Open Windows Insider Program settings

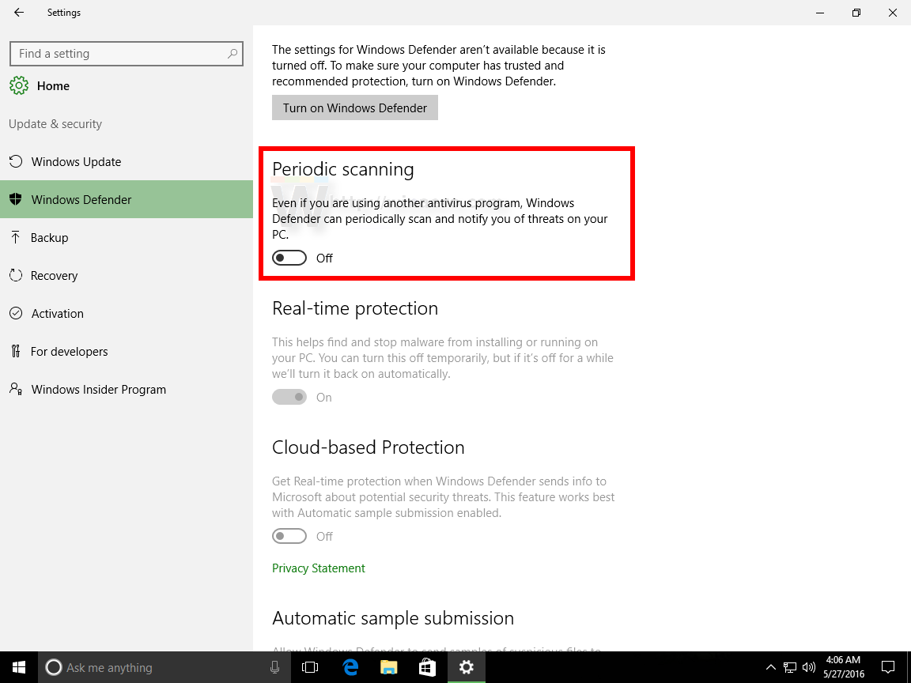click(98, 389)
